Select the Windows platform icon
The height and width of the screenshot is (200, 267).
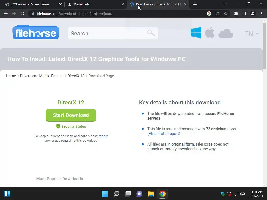(x=196, y=33)
